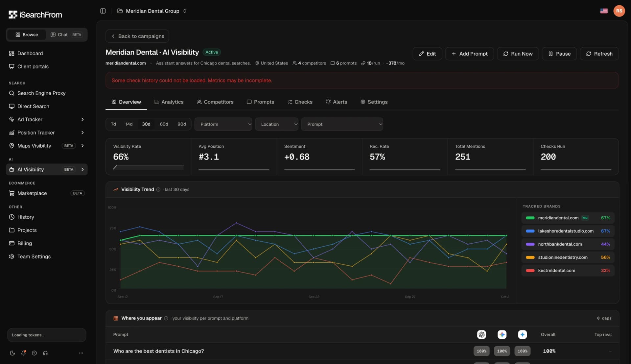
Task: Open the Platform filter dropdown
Action: click(223, 124)
